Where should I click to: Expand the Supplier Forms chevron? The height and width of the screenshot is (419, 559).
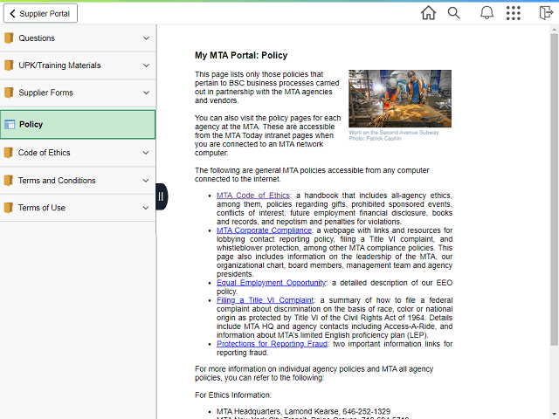coord(146,93)
